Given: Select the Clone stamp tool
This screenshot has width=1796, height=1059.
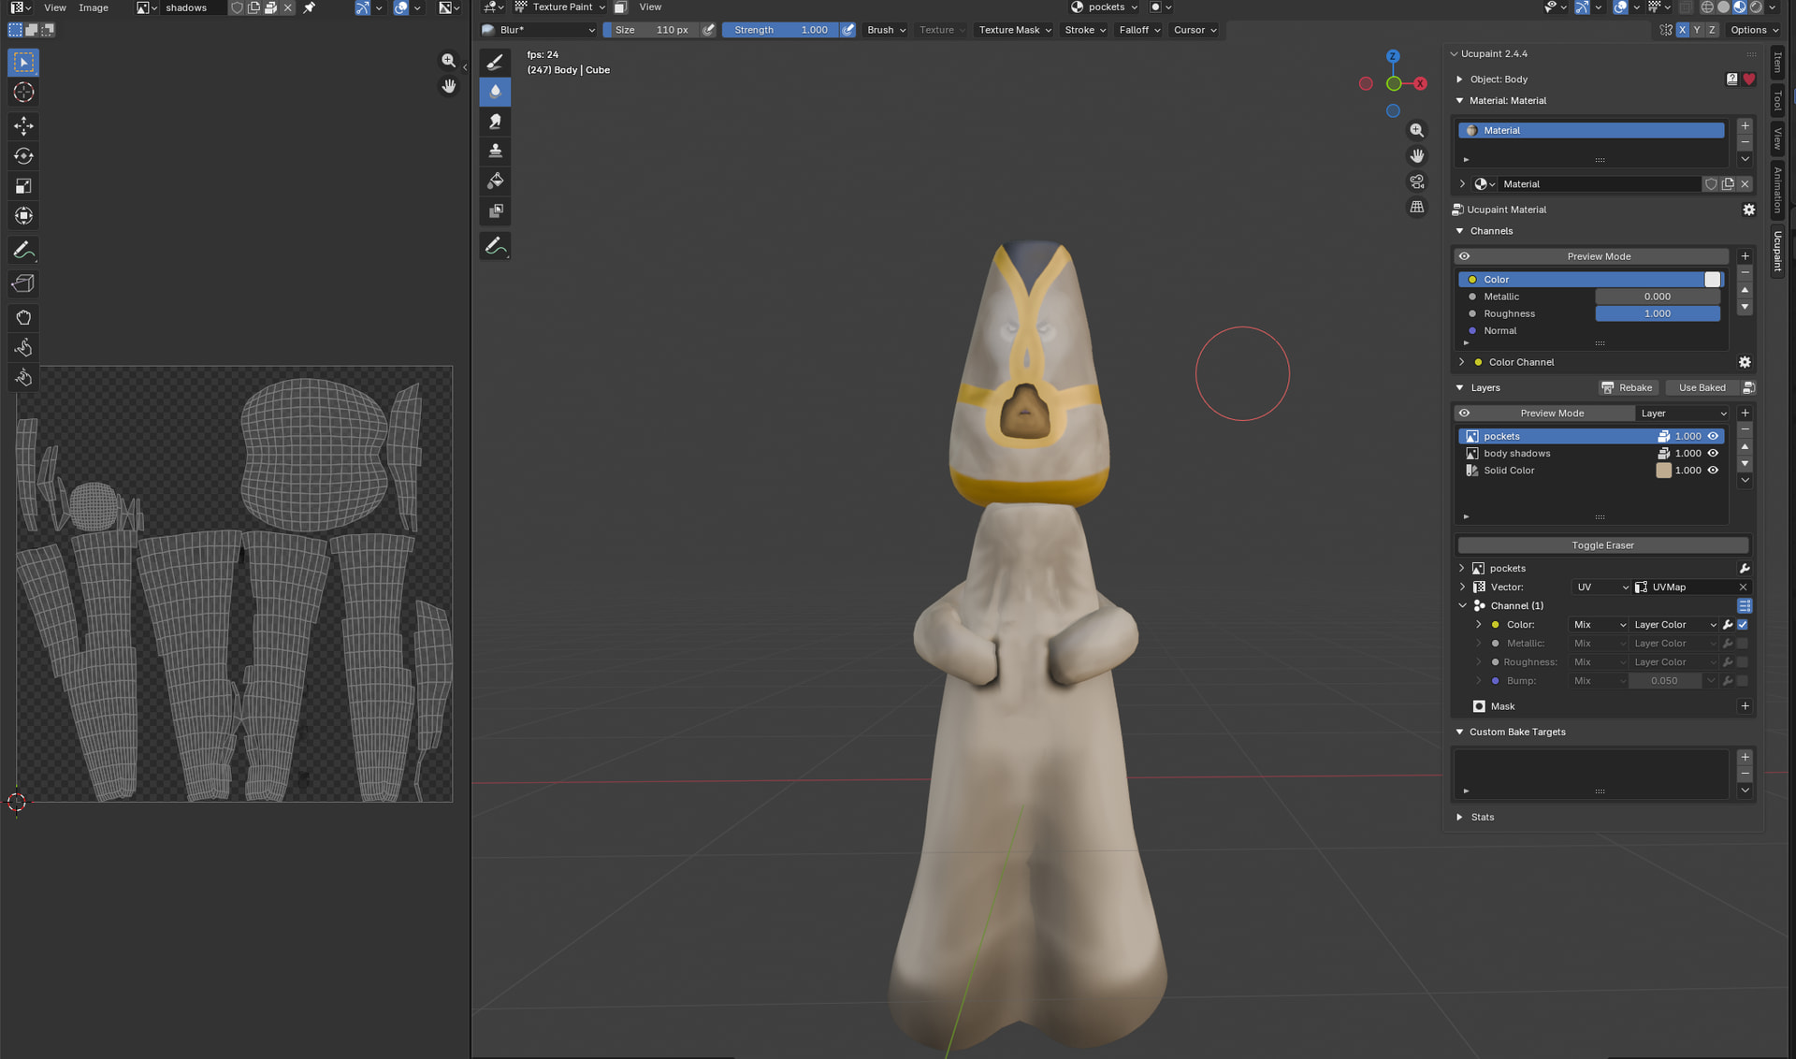Looking at the screenshot, I should pyautogui.click(x=495, y=151).
